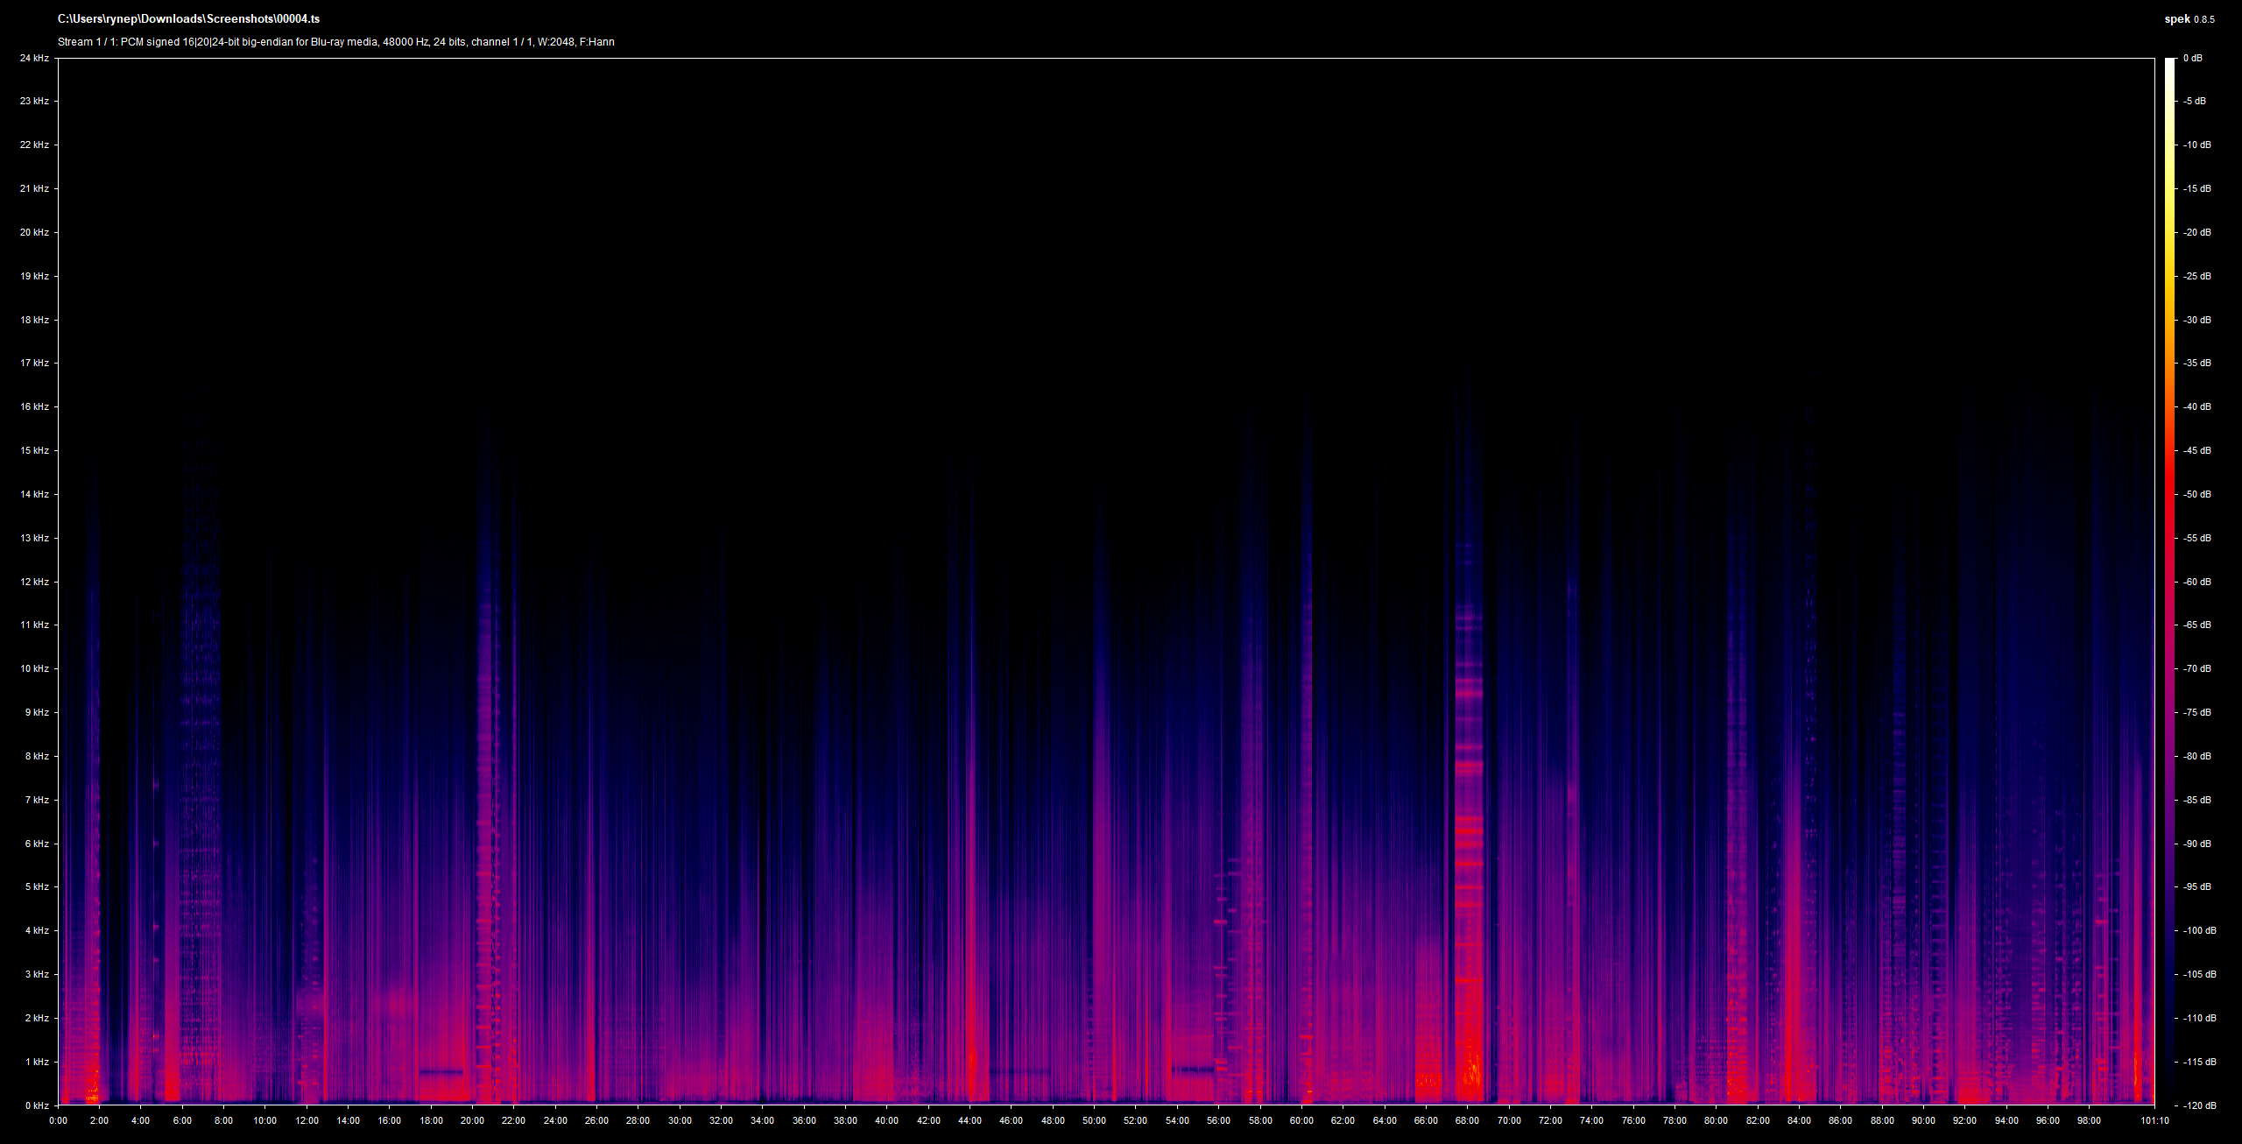Click the -60 dB legend label

pyautogui.click(x=2196, y=582)
